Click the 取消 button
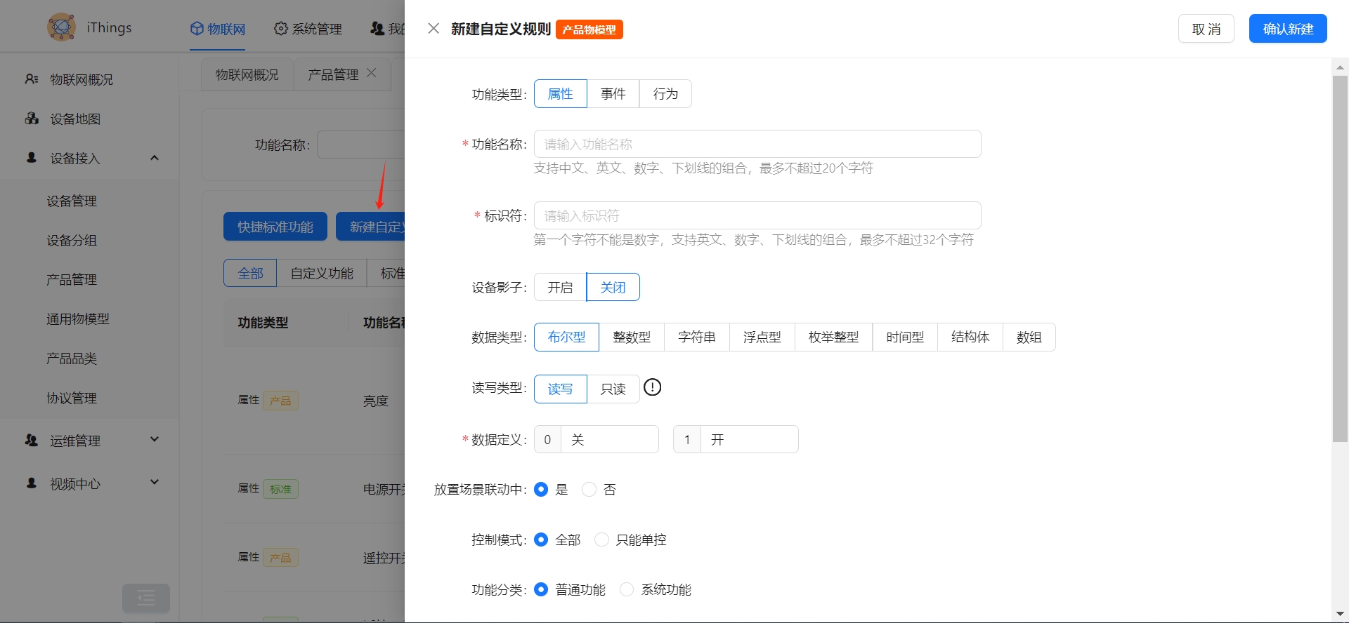1349x623 pixels. point(1206,29)
